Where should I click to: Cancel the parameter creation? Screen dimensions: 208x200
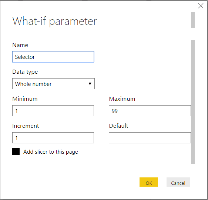(x=178, y=182)
